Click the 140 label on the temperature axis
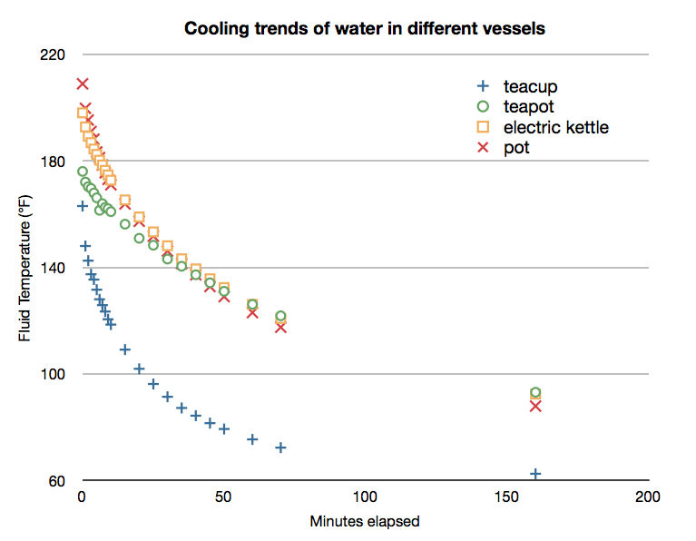 tap(53, 268)
